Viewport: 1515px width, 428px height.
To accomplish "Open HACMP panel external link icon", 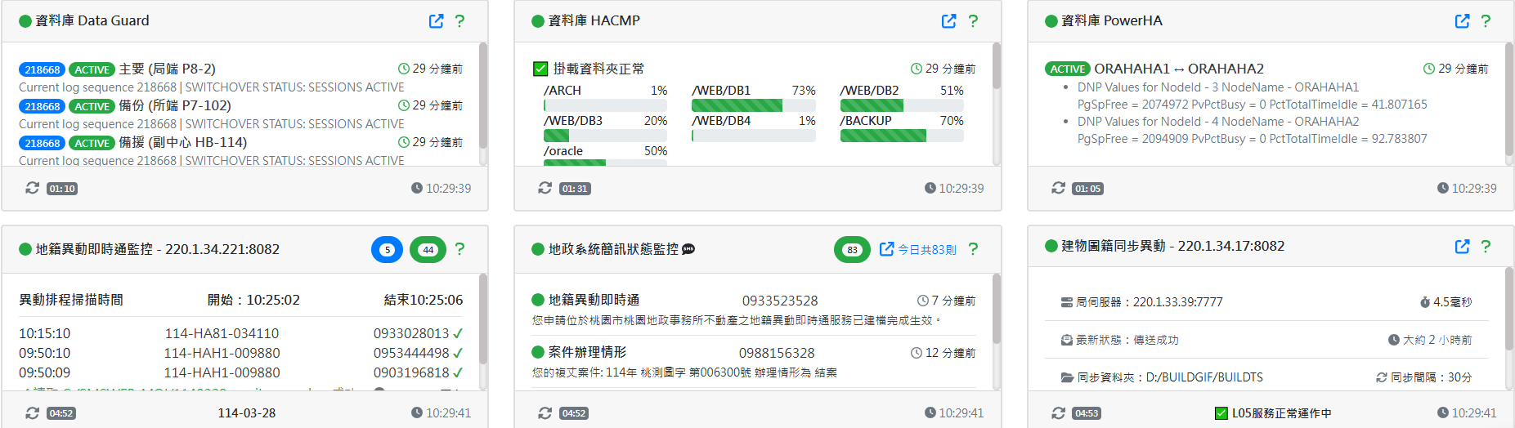I will click(949, 21).
